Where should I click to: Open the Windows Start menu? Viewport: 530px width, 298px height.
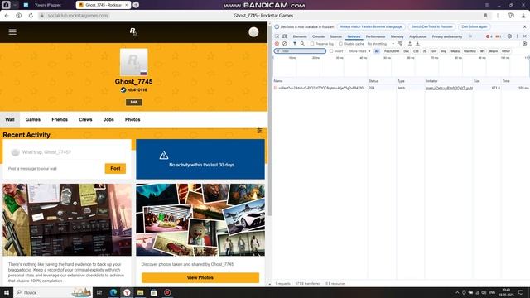[7, 292]
